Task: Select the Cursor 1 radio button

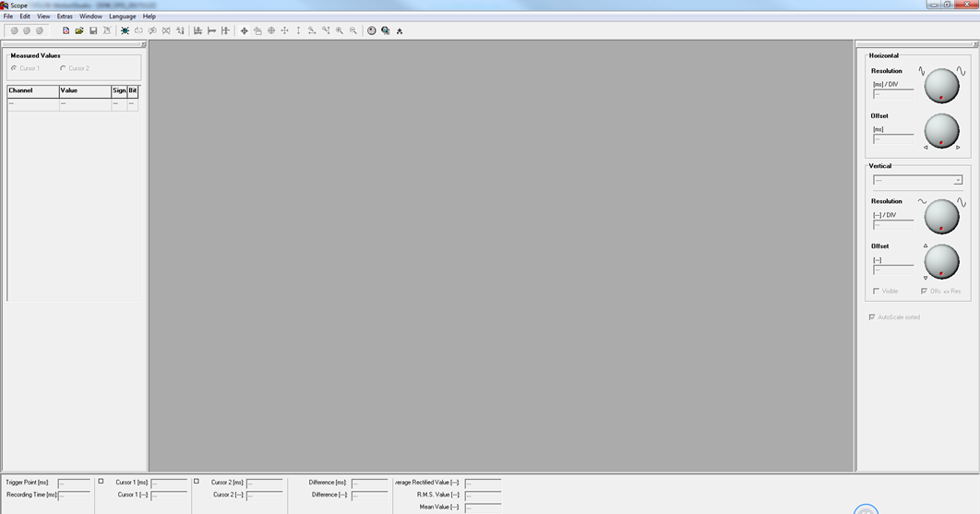Action: point(14,68)
